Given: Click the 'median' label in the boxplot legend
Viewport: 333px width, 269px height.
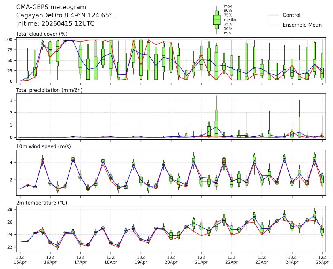Looking at the screenshot, I should pos(231,20).
